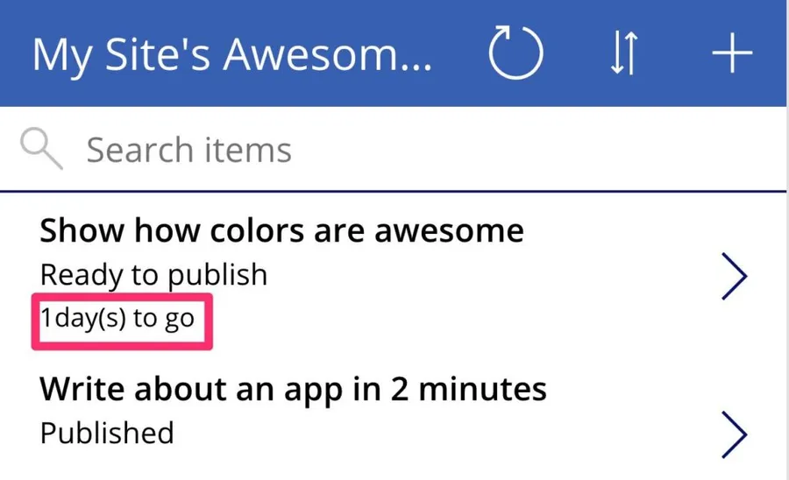The height and width of the screenshot is (480, 789).
Task: Click the pink highlight box border
Action: 33,321
